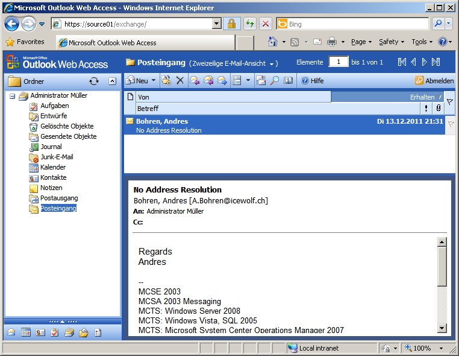This screenshot has width=459, height=356.
Task: Open the IE Page menu
Action: click(361, 42)
